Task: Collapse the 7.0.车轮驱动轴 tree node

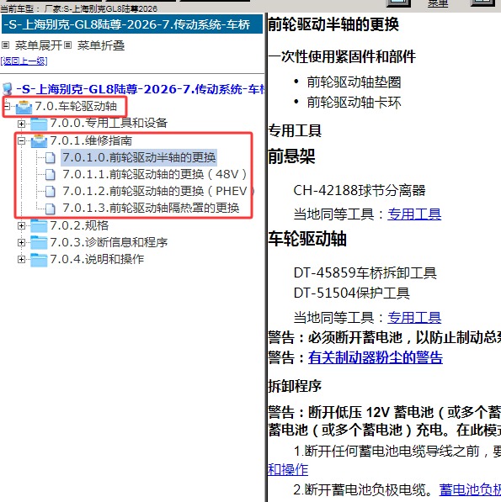Action: 7,107
